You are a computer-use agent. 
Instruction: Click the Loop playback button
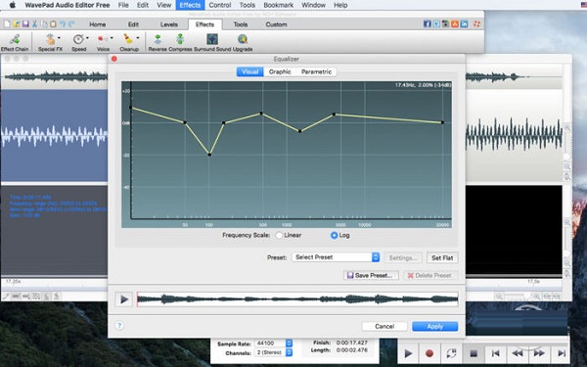tap(451, 353)
